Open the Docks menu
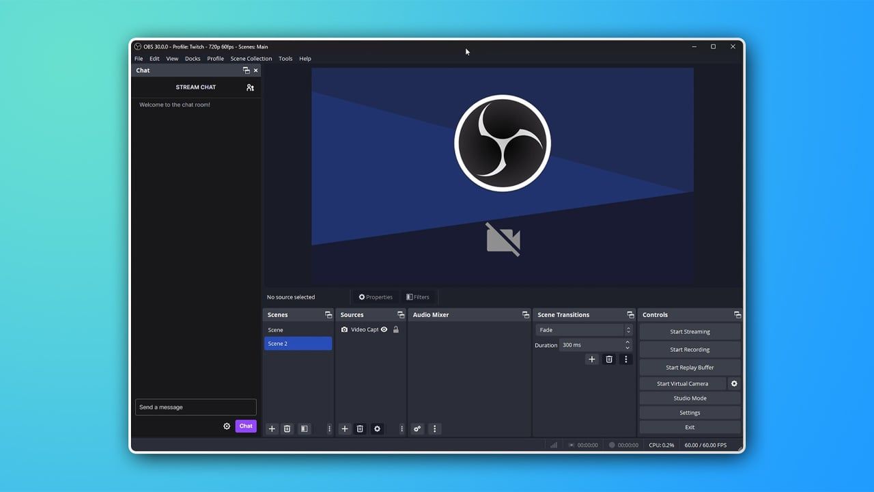Screen dimensions: 874x492 coord(193,59)
